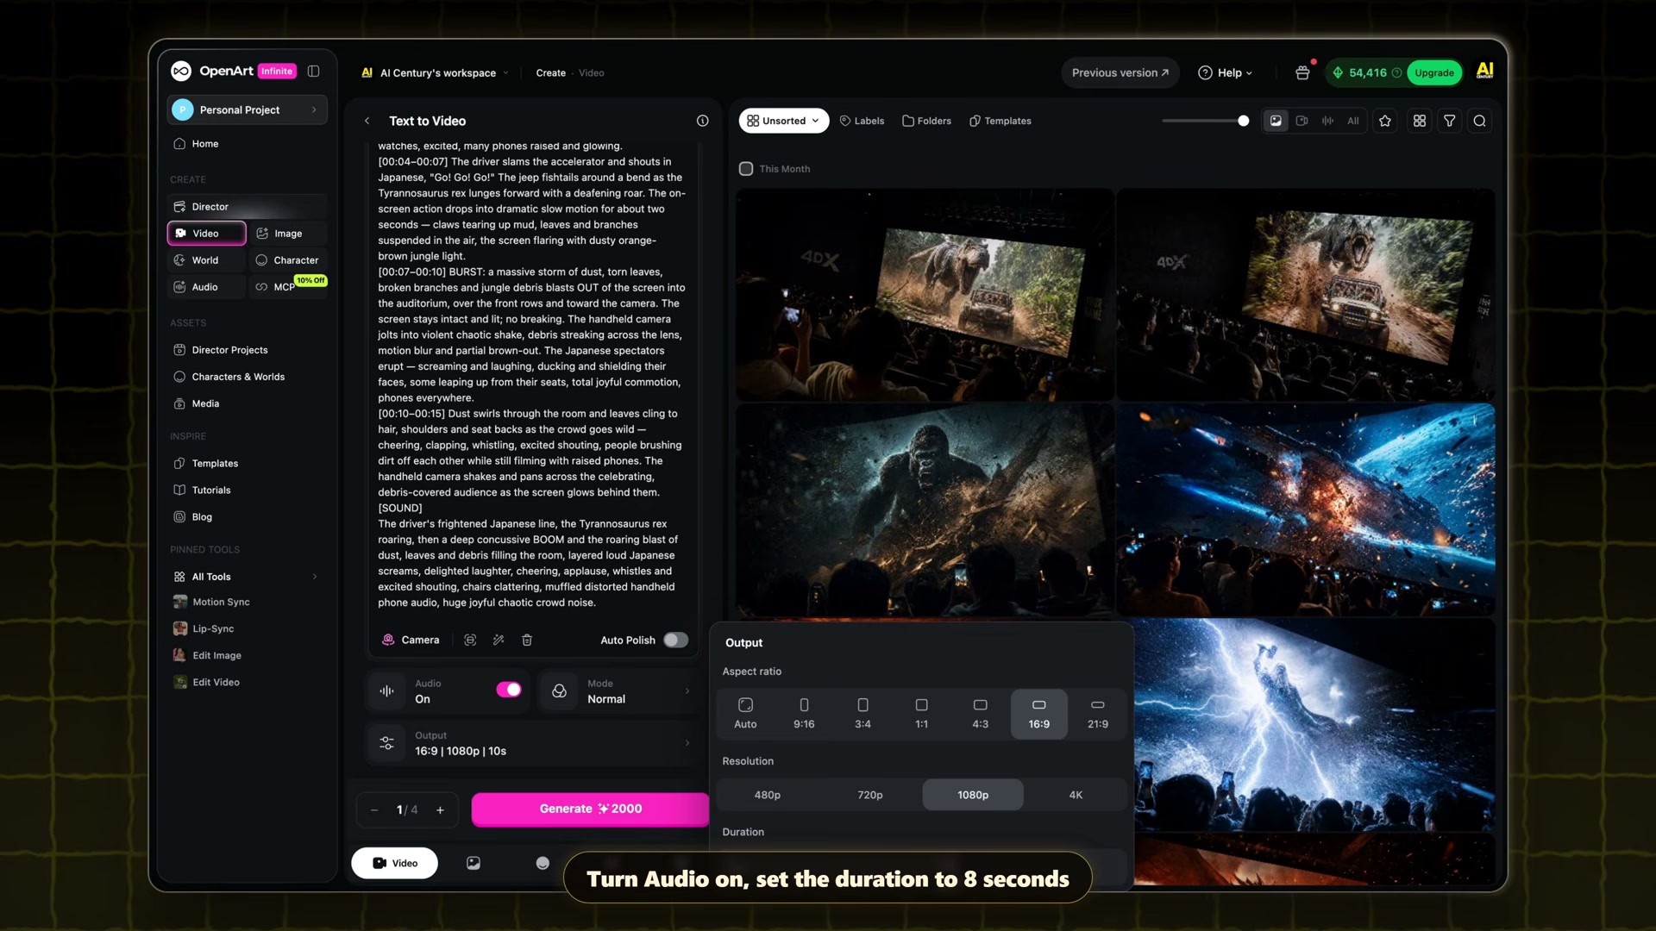Open Camera controls in the prompt box
Screen dimensions: 1656x931
pyautogui.click(x=411, y=640)
